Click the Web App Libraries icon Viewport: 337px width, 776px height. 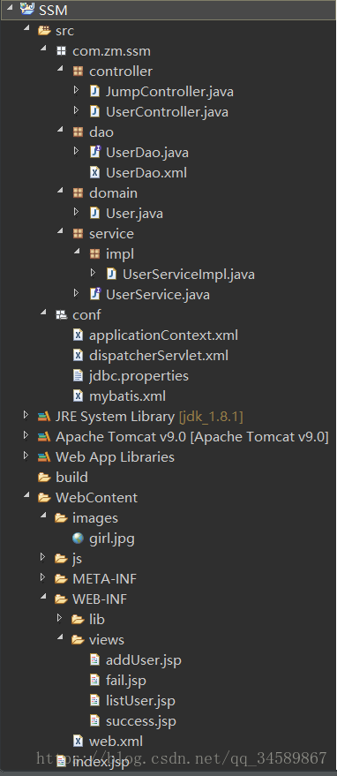pos(44,456)
